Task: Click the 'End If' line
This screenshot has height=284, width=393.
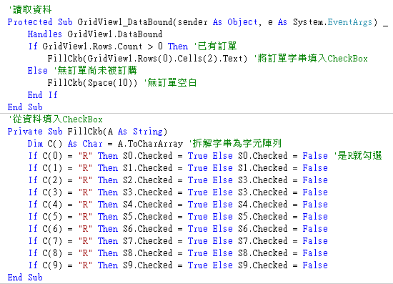Action: pyautogui.click(x=43, y=95)
